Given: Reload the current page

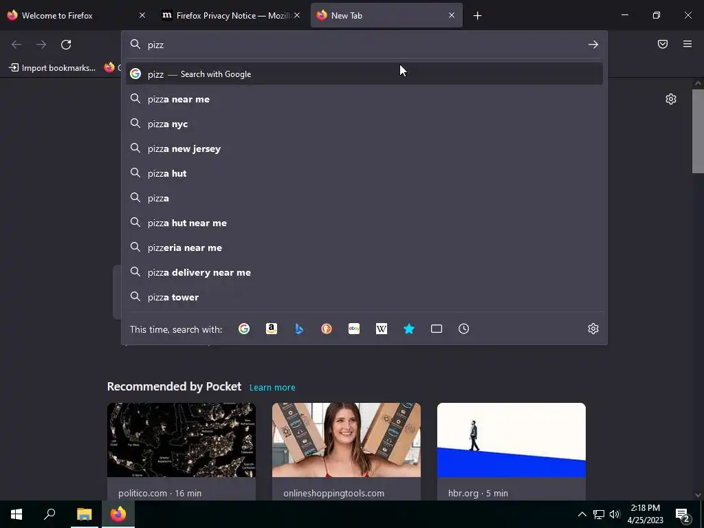Looking at the screenshot, I should (x=66, y=45).
